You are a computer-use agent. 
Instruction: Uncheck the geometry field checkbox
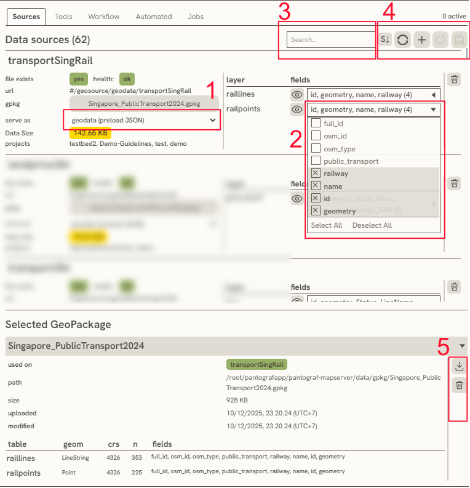pos(316,210)
